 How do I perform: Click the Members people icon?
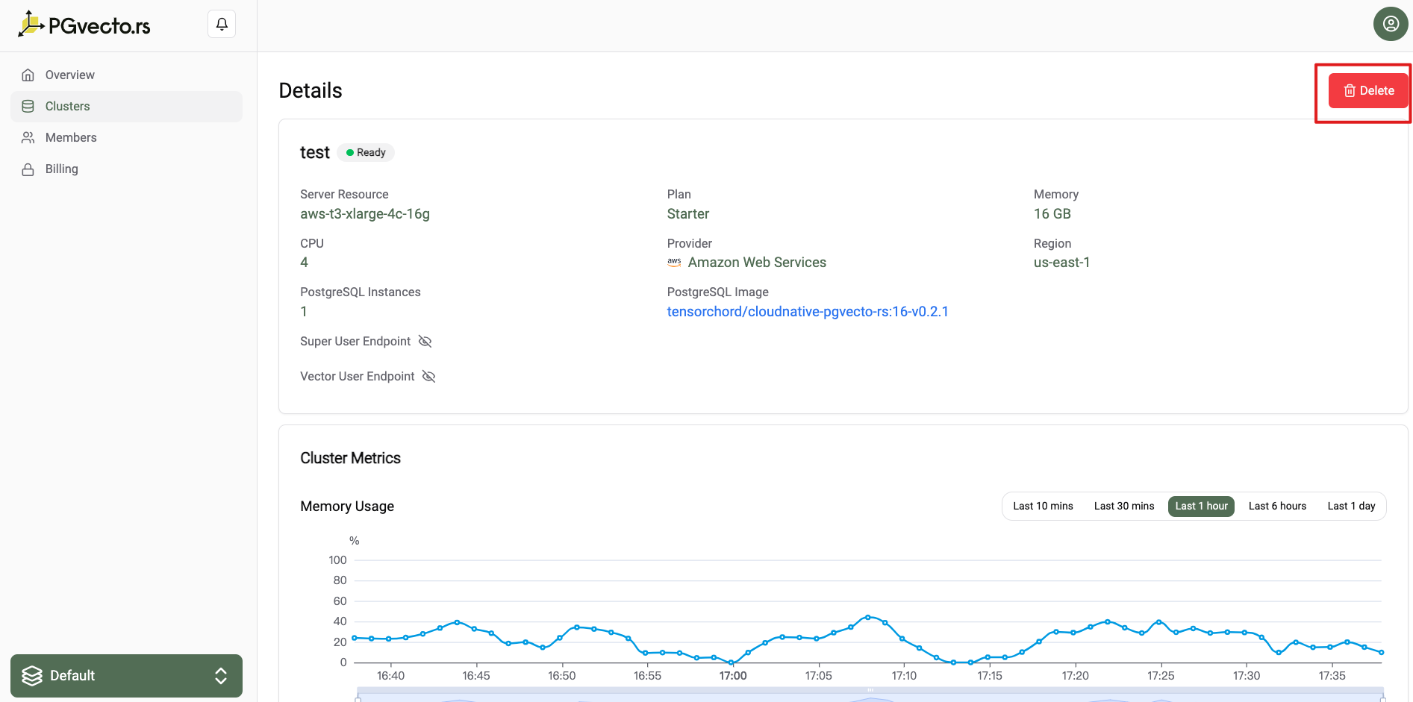[x=28, y=137]
